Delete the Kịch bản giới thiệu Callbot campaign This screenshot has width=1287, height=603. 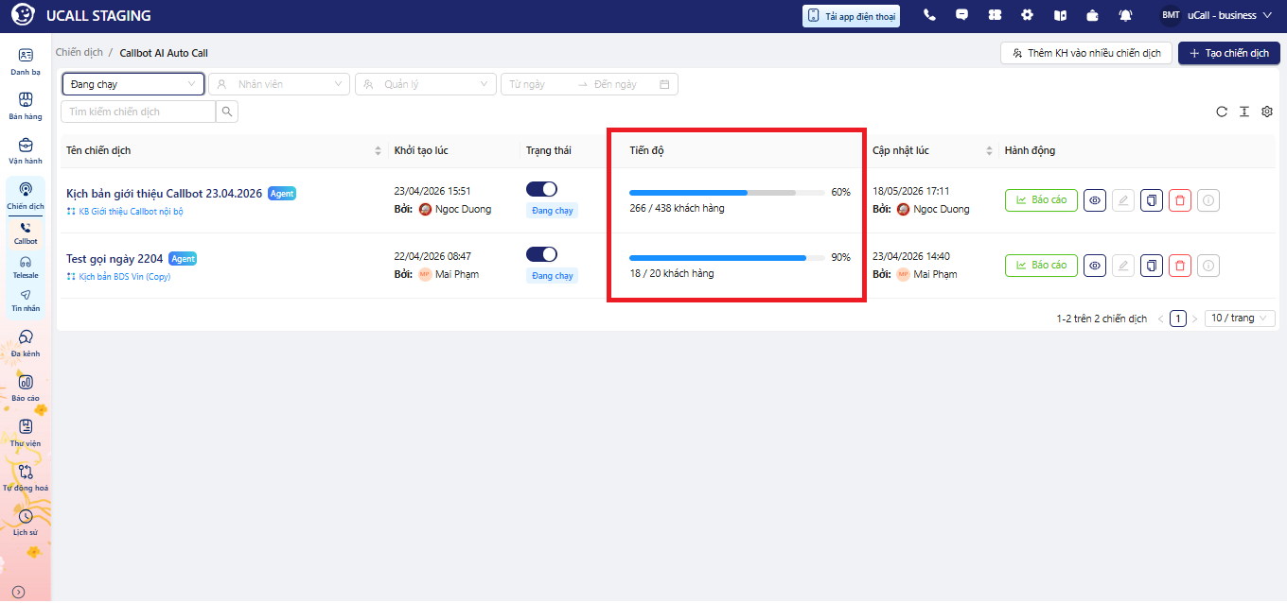1179,200
